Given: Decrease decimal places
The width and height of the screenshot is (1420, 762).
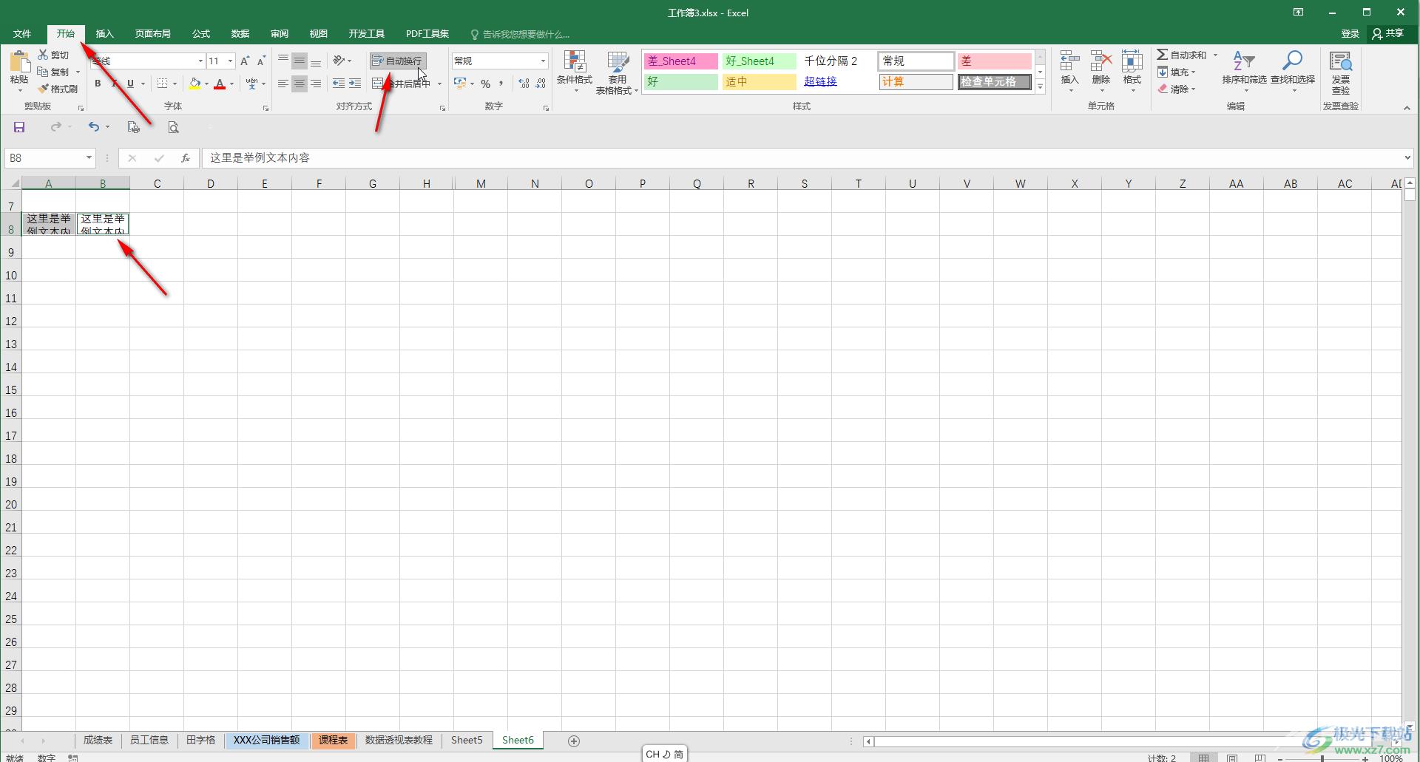Looking at the screenshot, I should pyautogui.click(x=540, y=84).
